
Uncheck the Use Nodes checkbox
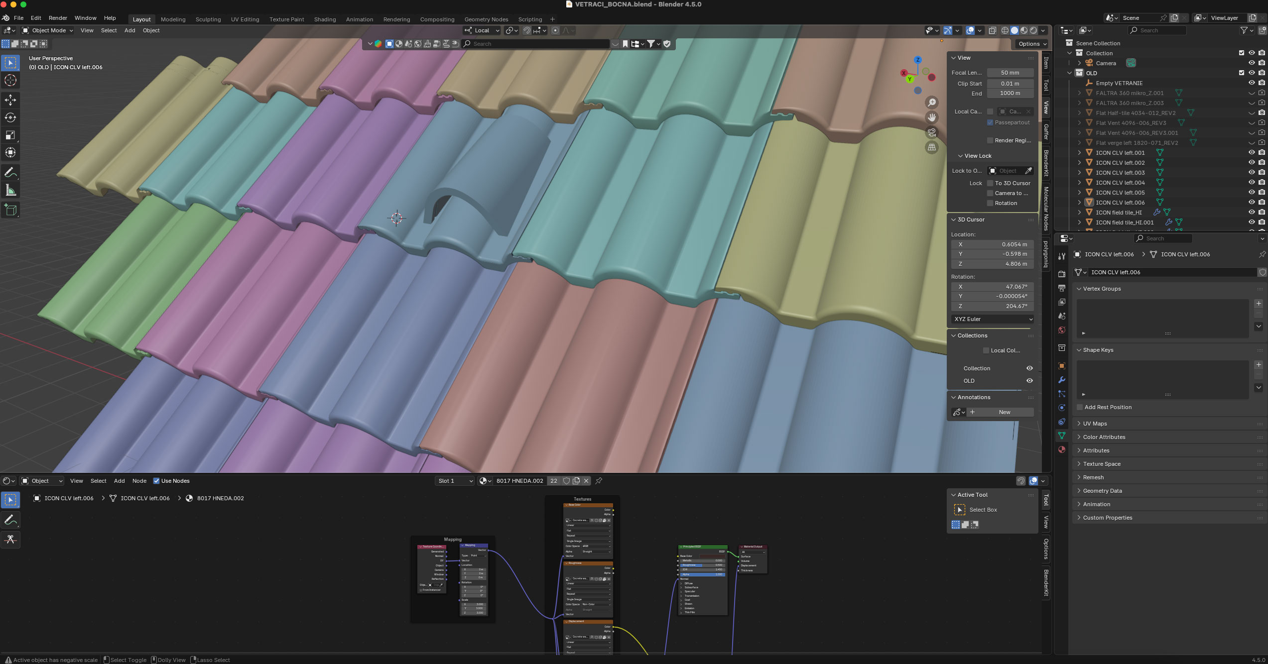pyautogui.click(x=156, y=481)
